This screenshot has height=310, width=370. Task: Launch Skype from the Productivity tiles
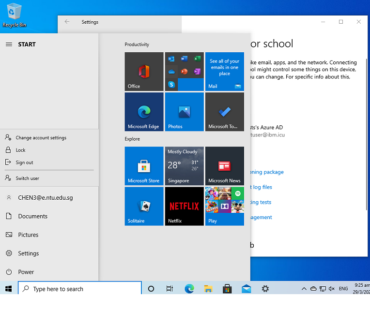171,84
